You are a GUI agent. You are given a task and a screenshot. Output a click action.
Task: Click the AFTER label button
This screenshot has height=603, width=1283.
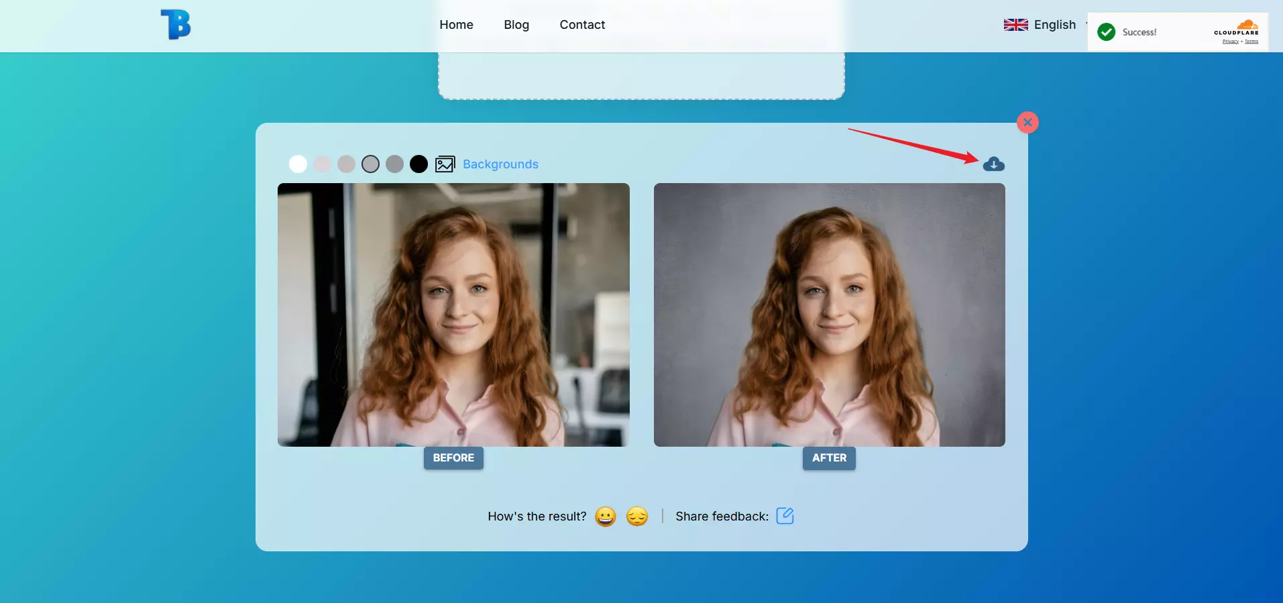pos(829,458)
